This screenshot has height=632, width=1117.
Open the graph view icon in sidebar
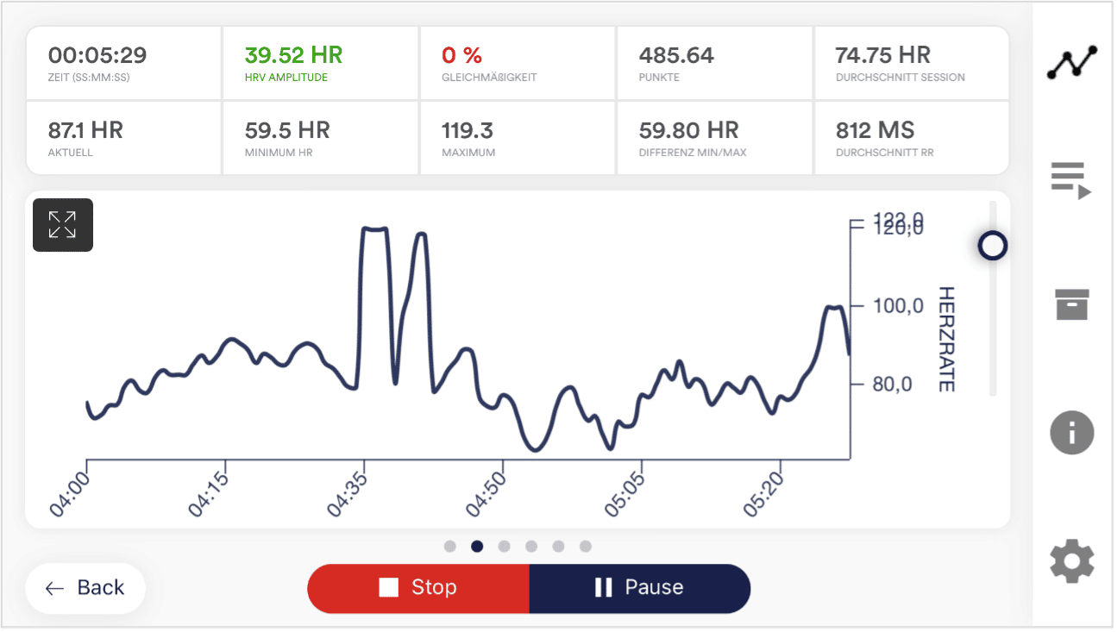coord(1071,64)
